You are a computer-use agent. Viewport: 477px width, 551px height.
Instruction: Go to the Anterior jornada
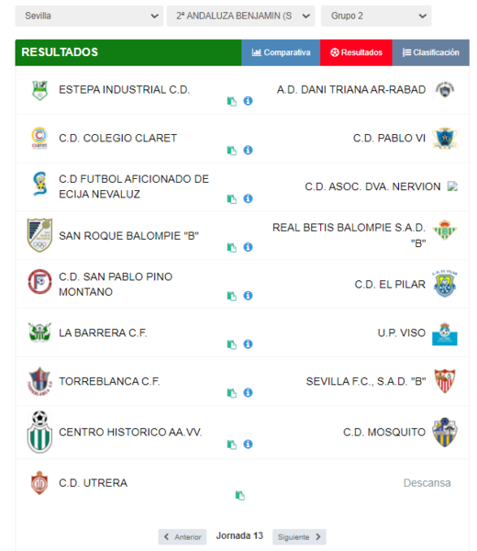coord(183,536)
